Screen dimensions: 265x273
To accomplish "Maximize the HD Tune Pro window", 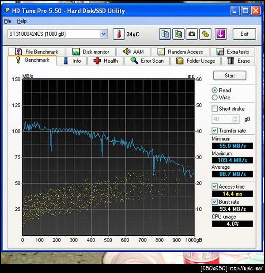I will (x=245, y=11).
